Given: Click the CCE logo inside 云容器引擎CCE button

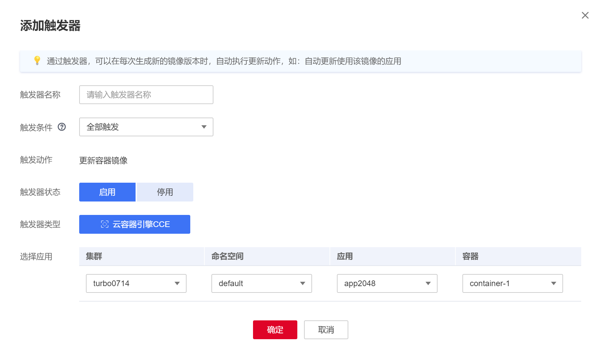Looking at the screenshot, I should click(x=105, y=224).
